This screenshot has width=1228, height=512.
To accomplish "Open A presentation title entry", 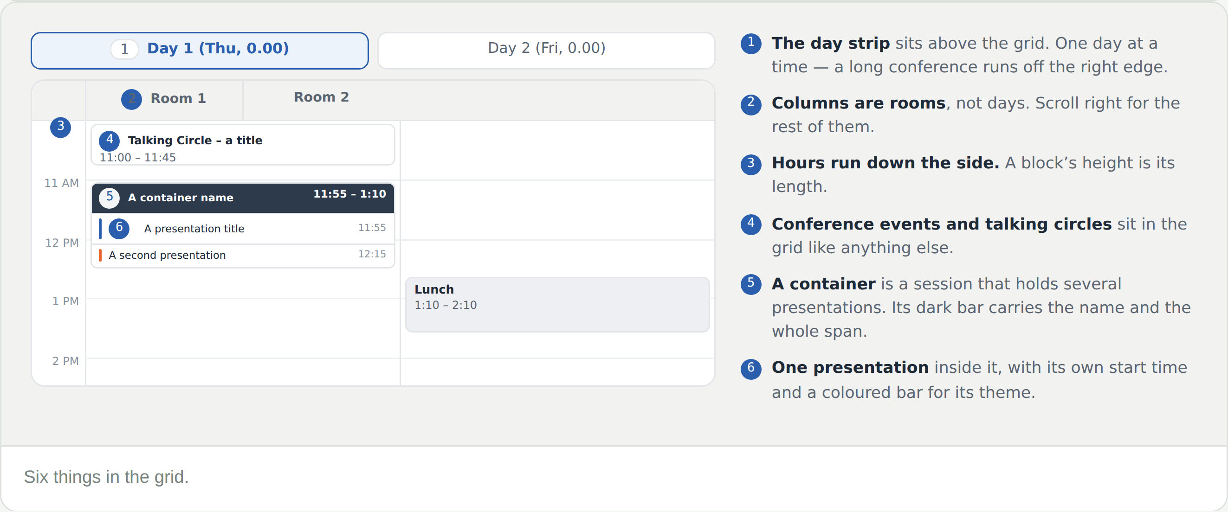I will (243, 229).
